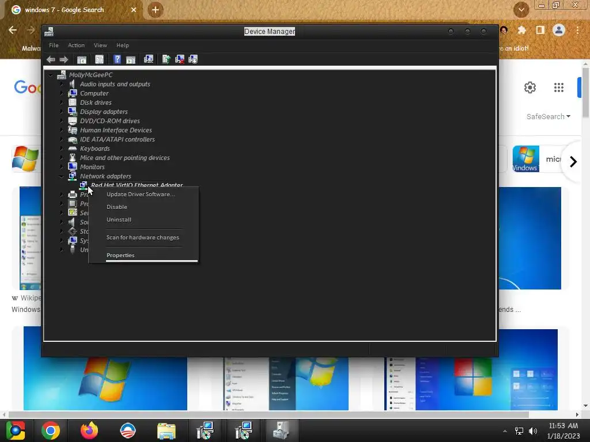The width and height of the screenshot is (590, 442).
Task: Expand the Audio inputs and outputs node
Action: click(62, 84)
